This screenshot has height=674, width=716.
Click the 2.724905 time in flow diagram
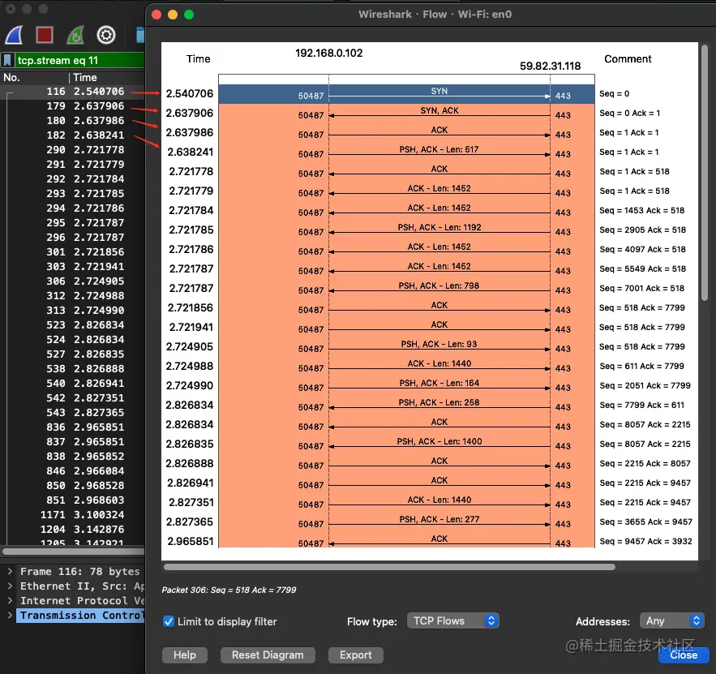point(190,347)
